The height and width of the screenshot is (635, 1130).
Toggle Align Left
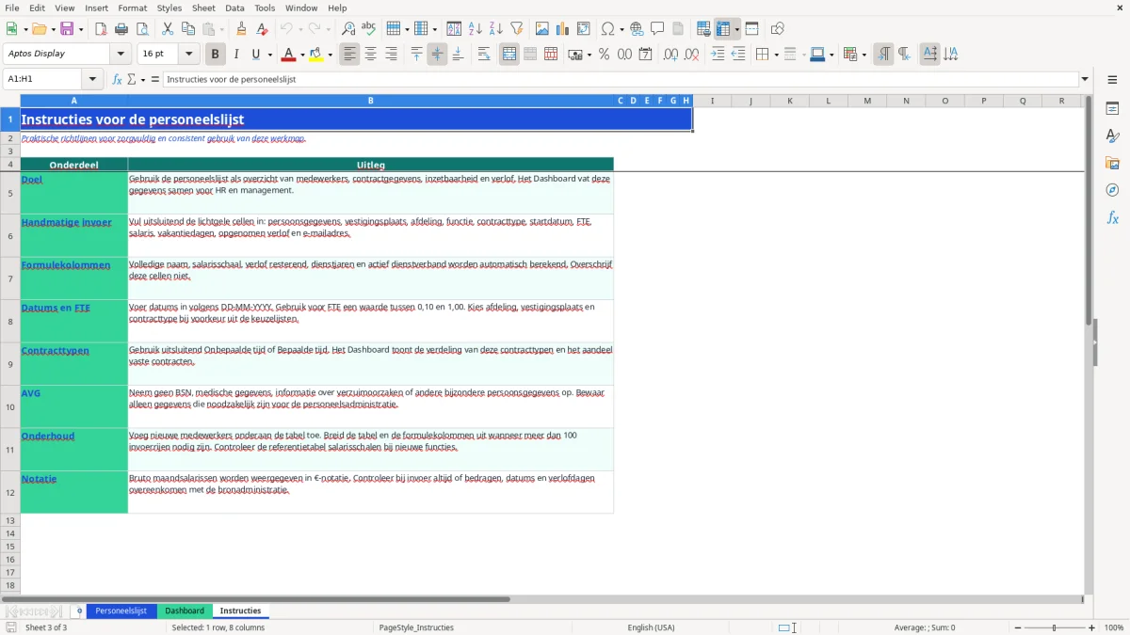(x=350, y=55)
